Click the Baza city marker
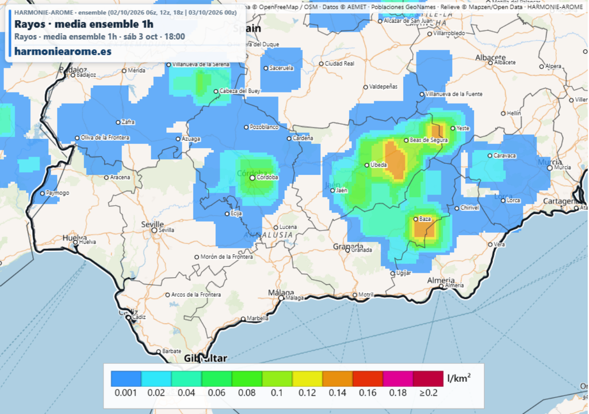This screenshot has width=589, height=414. pyautogui.click(x=416, y=219)
